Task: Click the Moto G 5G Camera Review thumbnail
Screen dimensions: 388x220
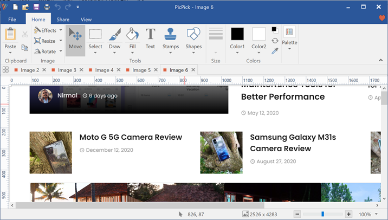Action: click(51, 152)
